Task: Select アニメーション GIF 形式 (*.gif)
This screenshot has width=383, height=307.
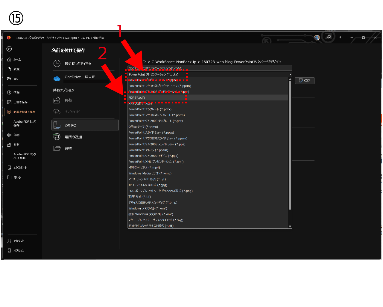Action: 208,179
